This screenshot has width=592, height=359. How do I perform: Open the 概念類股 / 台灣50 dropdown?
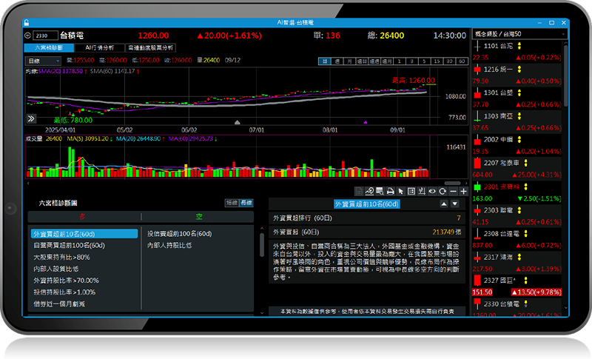(520, 34)
